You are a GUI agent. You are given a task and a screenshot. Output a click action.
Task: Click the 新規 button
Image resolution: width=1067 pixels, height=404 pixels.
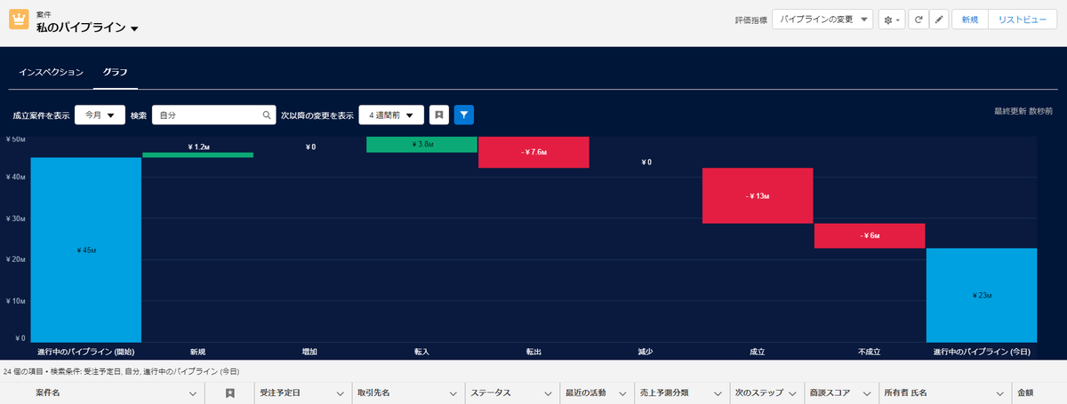click(970, 19)
